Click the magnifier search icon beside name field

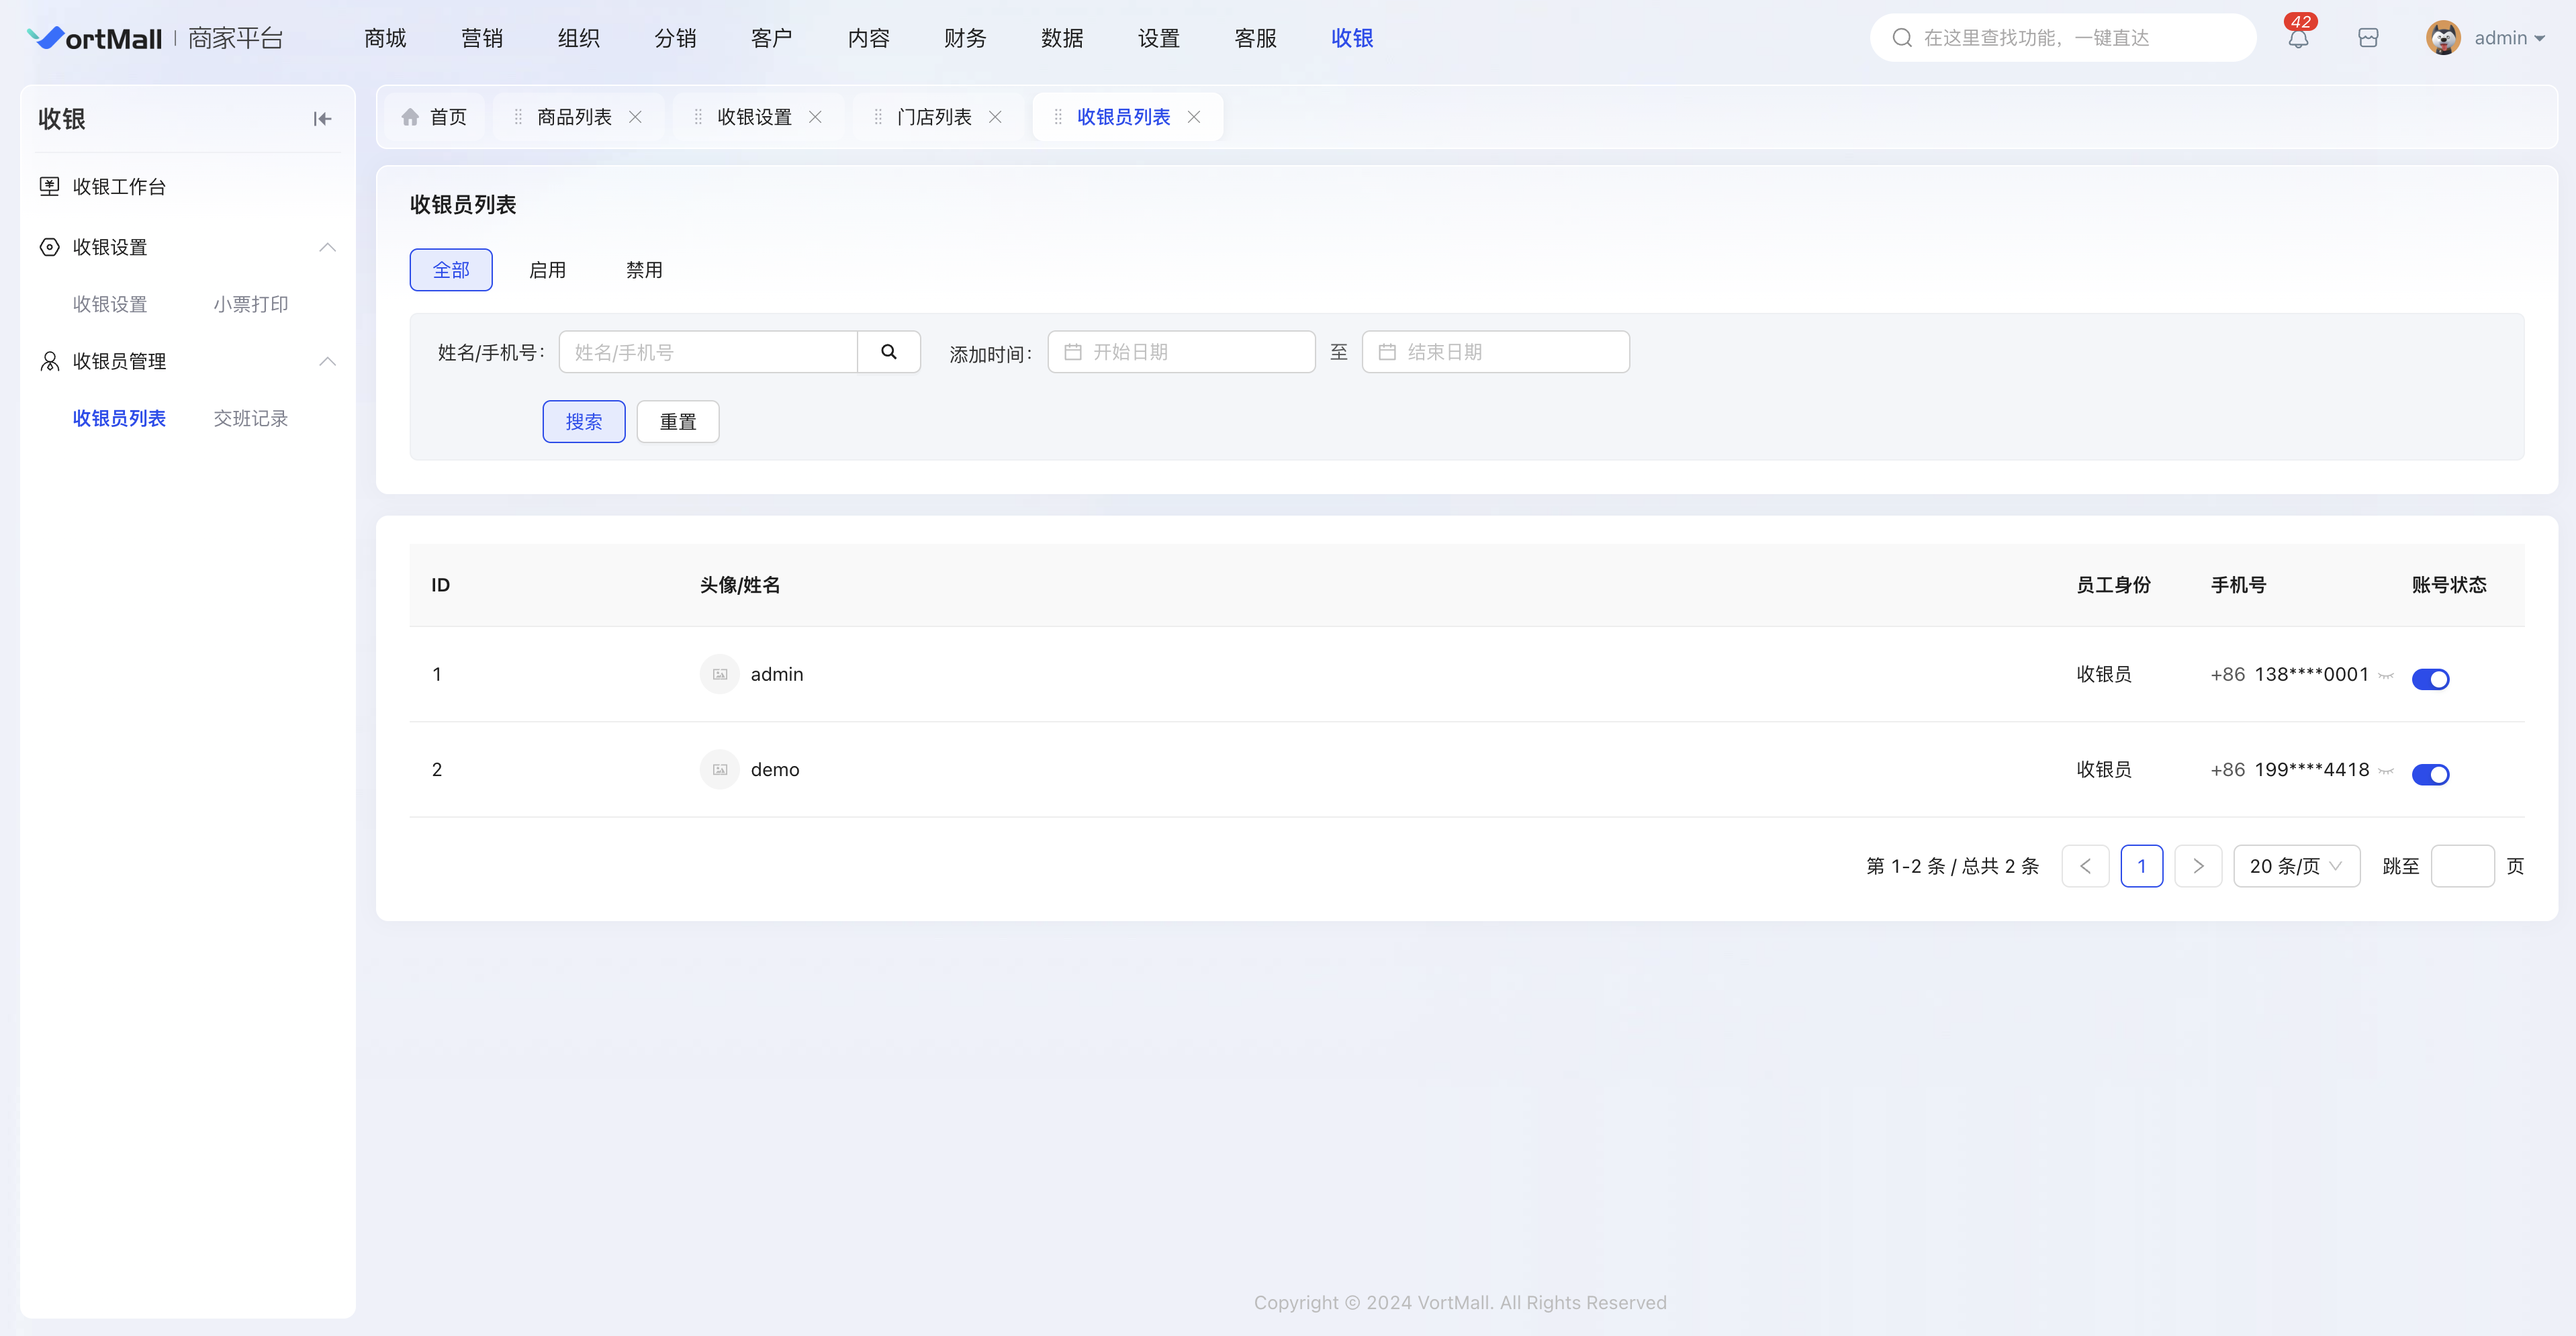click(x=888, y=352)
